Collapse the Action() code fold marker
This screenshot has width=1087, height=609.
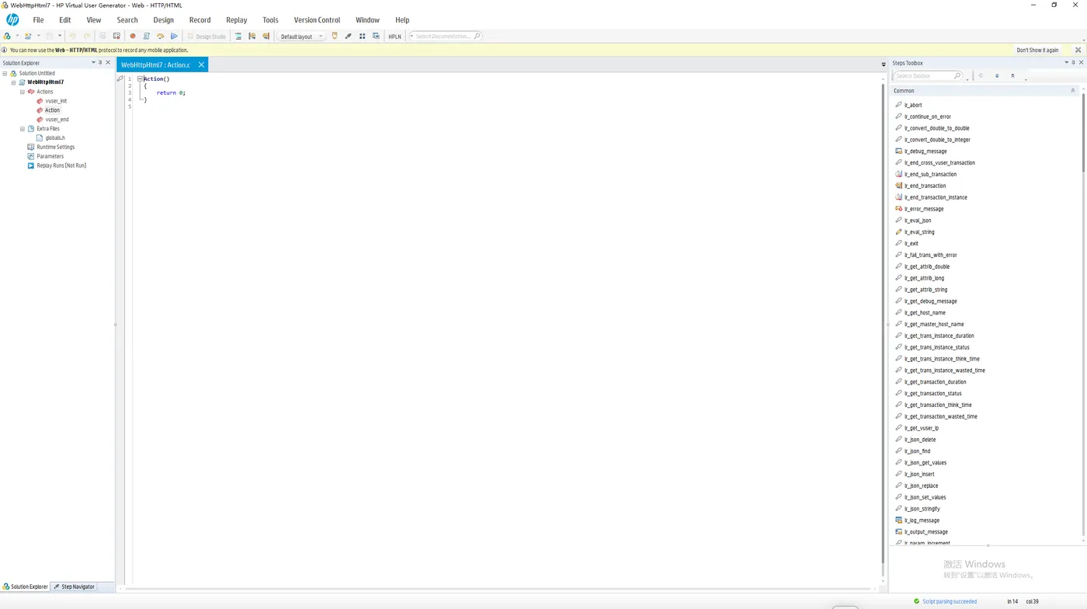point(140,79)
